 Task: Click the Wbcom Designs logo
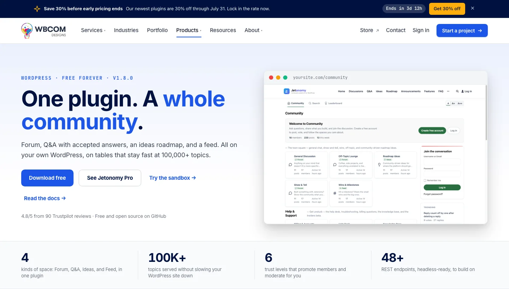coord(43,31)
